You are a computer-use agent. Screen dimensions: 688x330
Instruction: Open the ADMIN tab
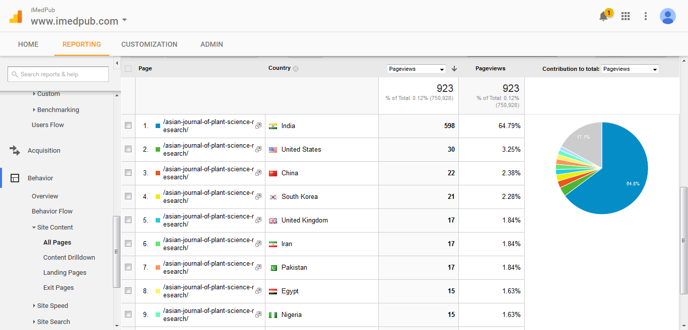coord(212,44)
